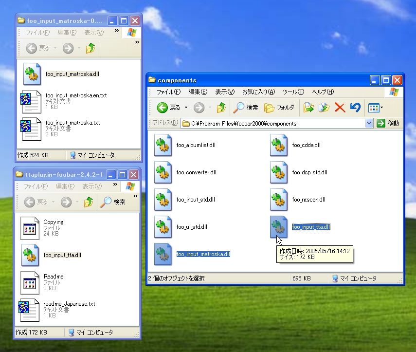
Task: Click 696 KB in components status bar
Action: click(302, 278)
